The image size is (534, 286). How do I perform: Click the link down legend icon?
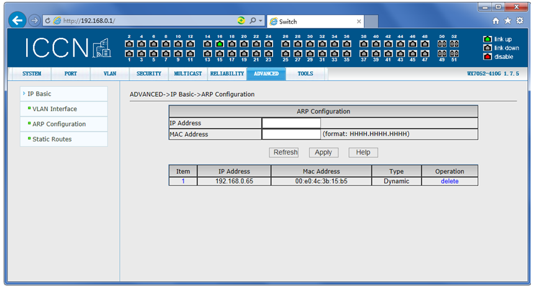[487, 48]
